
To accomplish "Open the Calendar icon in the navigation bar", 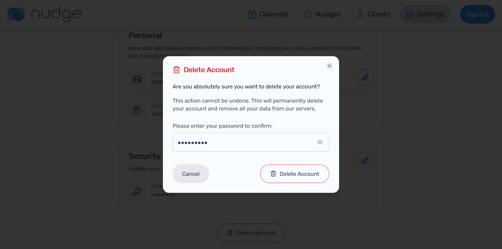I will tap(252, 14).
